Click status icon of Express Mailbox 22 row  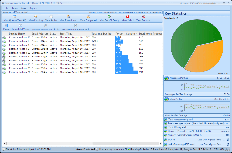4,57
